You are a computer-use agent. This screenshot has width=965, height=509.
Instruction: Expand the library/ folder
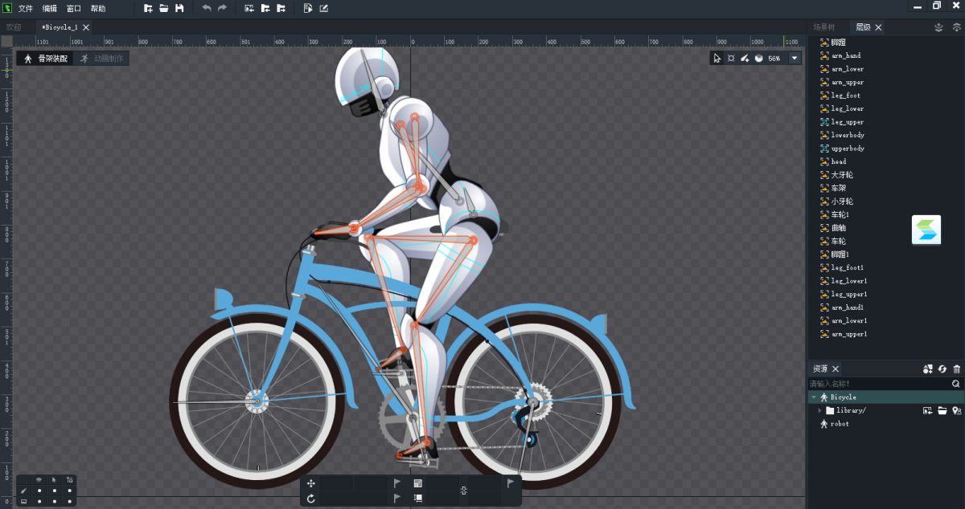tap(819, 410)
